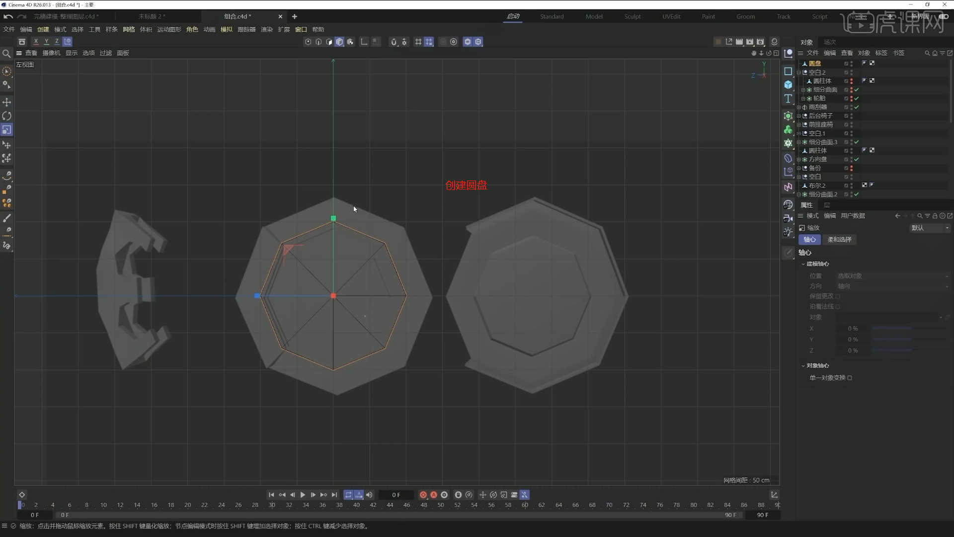Open the 默认 preset dropdown in the attributes panel
The height and width of the screenshot is (537, 954).
click(930, 228)
